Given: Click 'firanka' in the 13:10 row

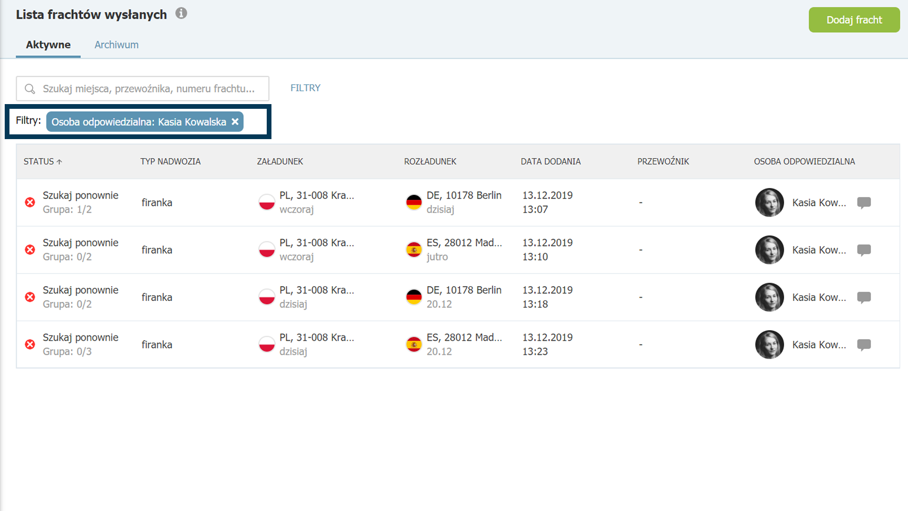Looking at the screenshot, I should 157,250.
